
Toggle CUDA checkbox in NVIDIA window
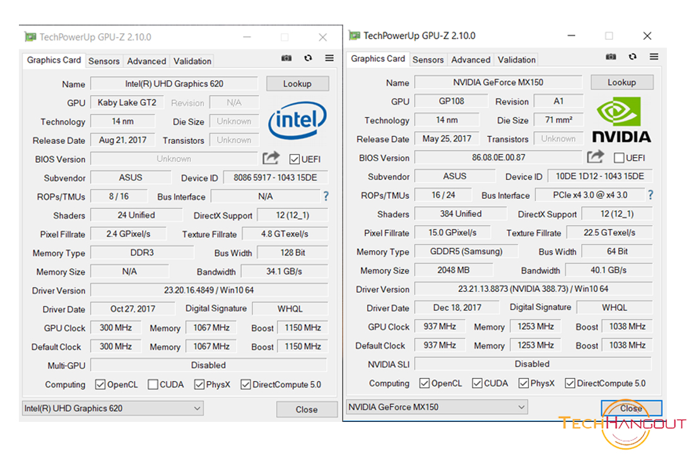[477, 383]
